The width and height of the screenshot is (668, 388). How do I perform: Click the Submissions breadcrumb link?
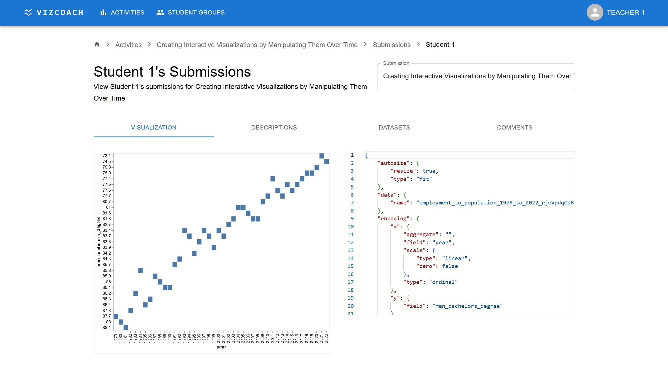click(x=391, y=45)
